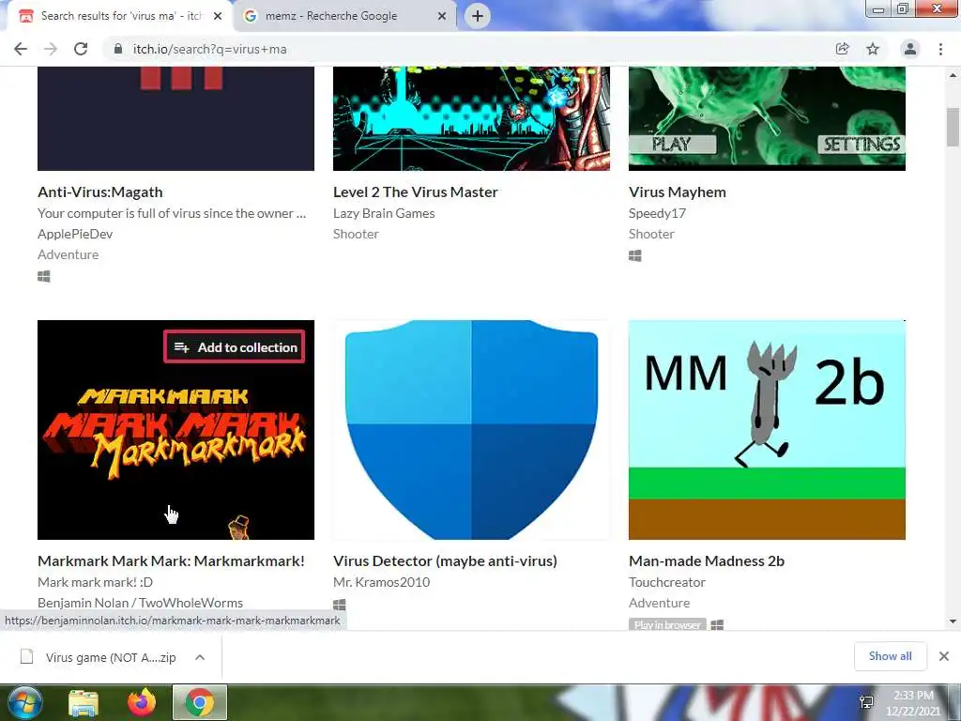Close the itch.io search results tab
Screen dimensions: 961x721
coord(218,16)
